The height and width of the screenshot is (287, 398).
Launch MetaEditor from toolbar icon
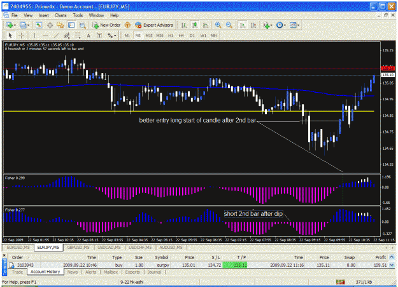(x=127, y=25)
